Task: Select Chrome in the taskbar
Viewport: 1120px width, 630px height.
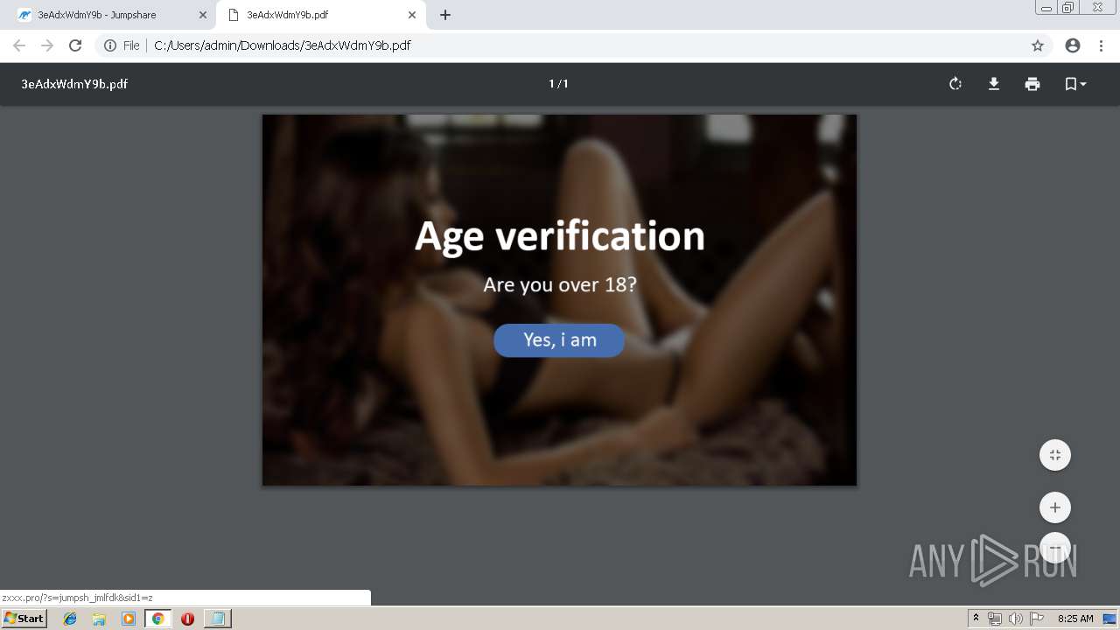Action: [158, 619]
